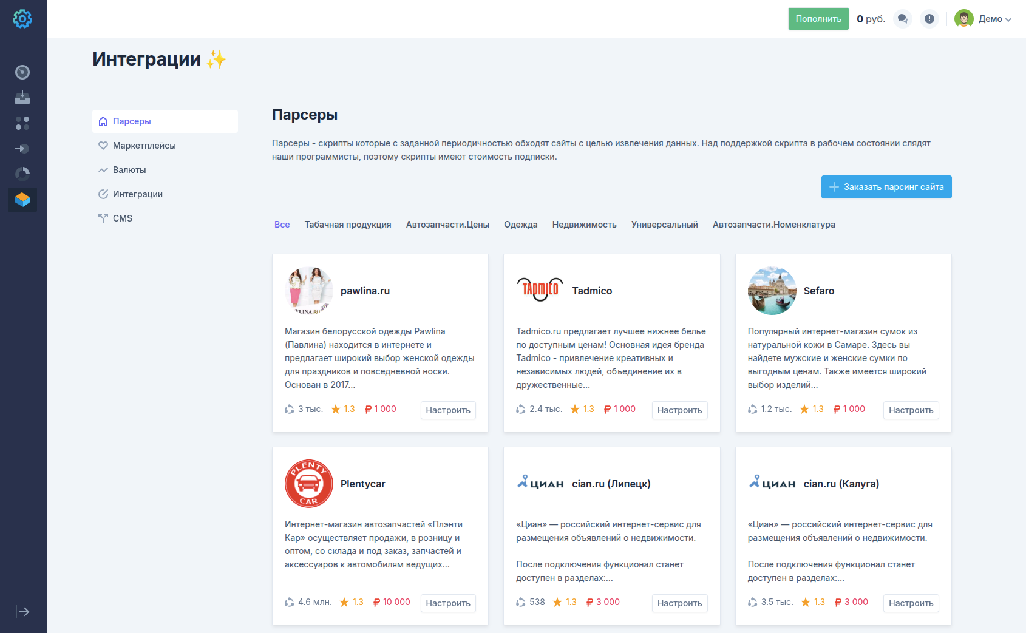Click Заказать парсинг сайта button
The image size is (1026, 633).
[x=886, y=187]
